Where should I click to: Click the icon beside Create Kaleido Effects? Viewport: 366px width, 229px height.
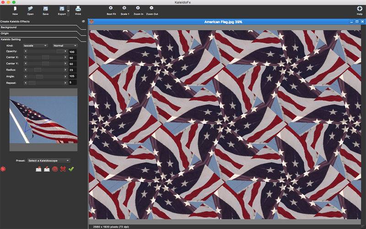83,21
